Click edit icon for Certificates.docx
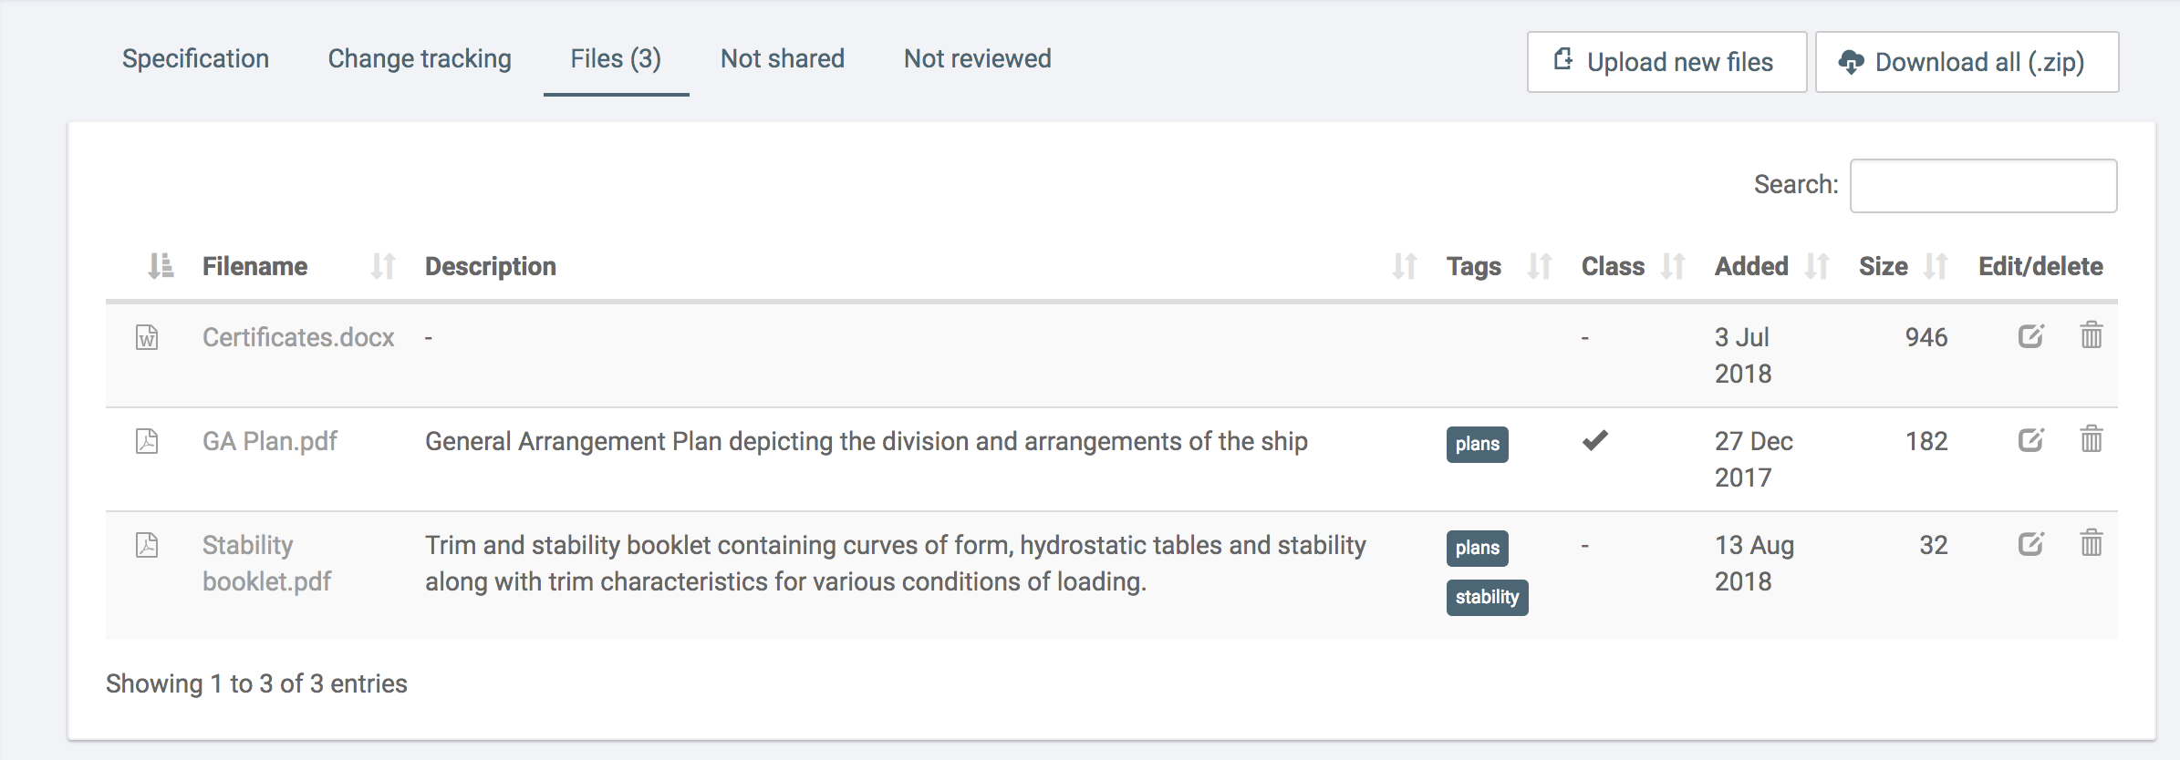The height and width of the screenshot is (760, 2180). tap(2030, 336)
